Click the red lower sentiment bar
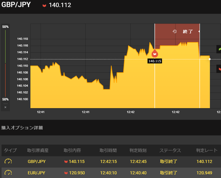 (x=6, y=80)
